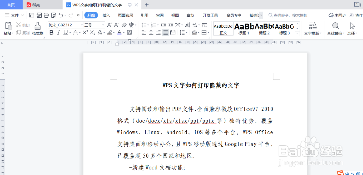Click the text effects outlined A icon
363x175 pixels.
[100, 32]
